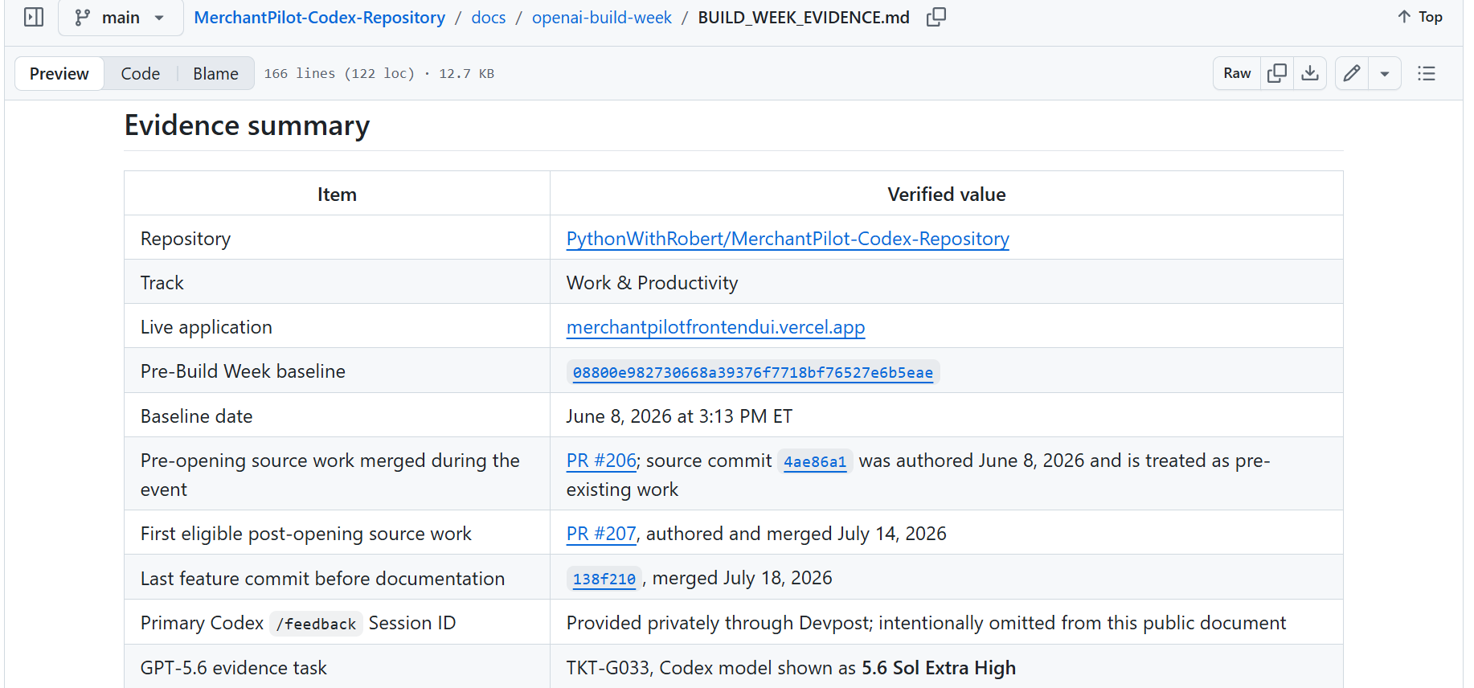Click '166 lines (122 loc)' file info
Screen dimensions: 1474x688
pyautogui.click(x=339, y=73)
